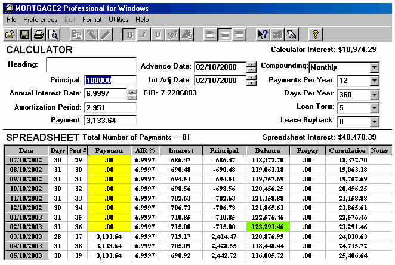Expand the Payments Per Year dropdown
This screenshot has width=395, height=265.
[374, 81]
